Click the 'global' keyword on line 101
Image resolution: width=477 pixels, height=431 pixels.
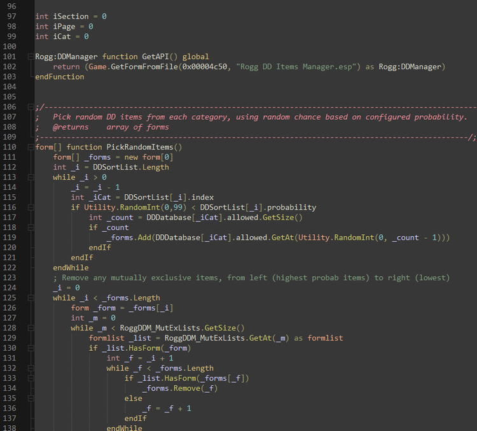click(196, 57)
